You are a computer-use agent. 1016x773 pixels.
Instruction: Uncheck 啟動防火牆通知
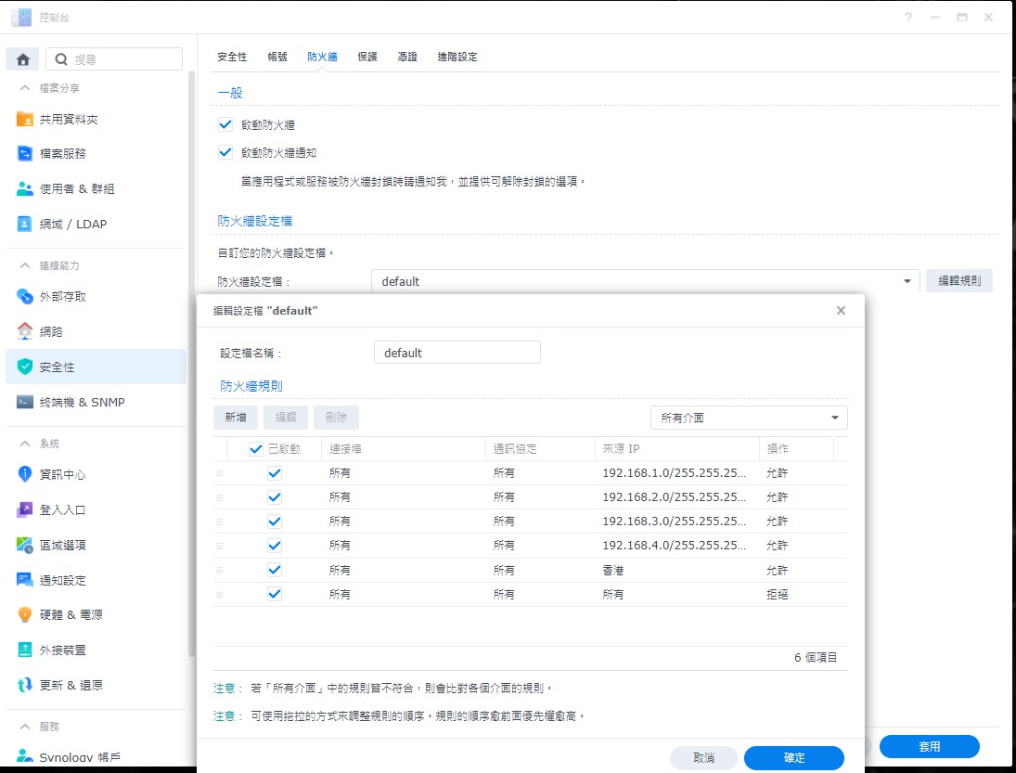coord(224,152)
